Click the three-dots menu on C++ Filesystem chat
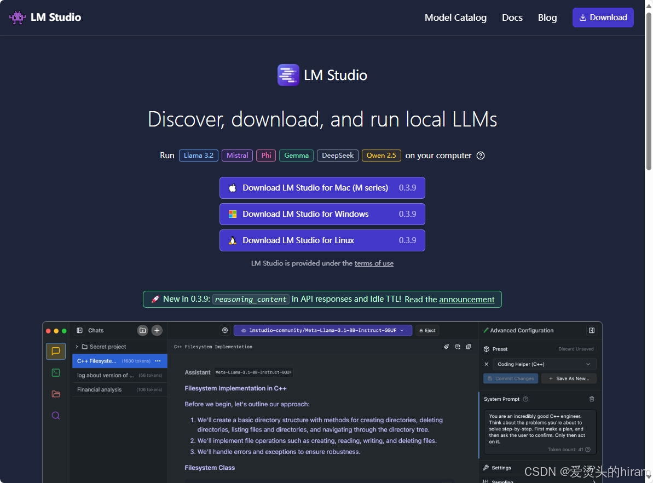Viewport: 653px width, 483px height. point(158,361)
